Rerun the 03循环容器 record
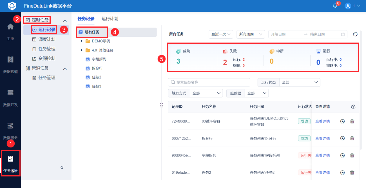This screenshot has width=366, height=188. 342,121
